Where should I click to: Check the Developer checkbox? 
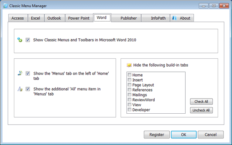[130, 109]
